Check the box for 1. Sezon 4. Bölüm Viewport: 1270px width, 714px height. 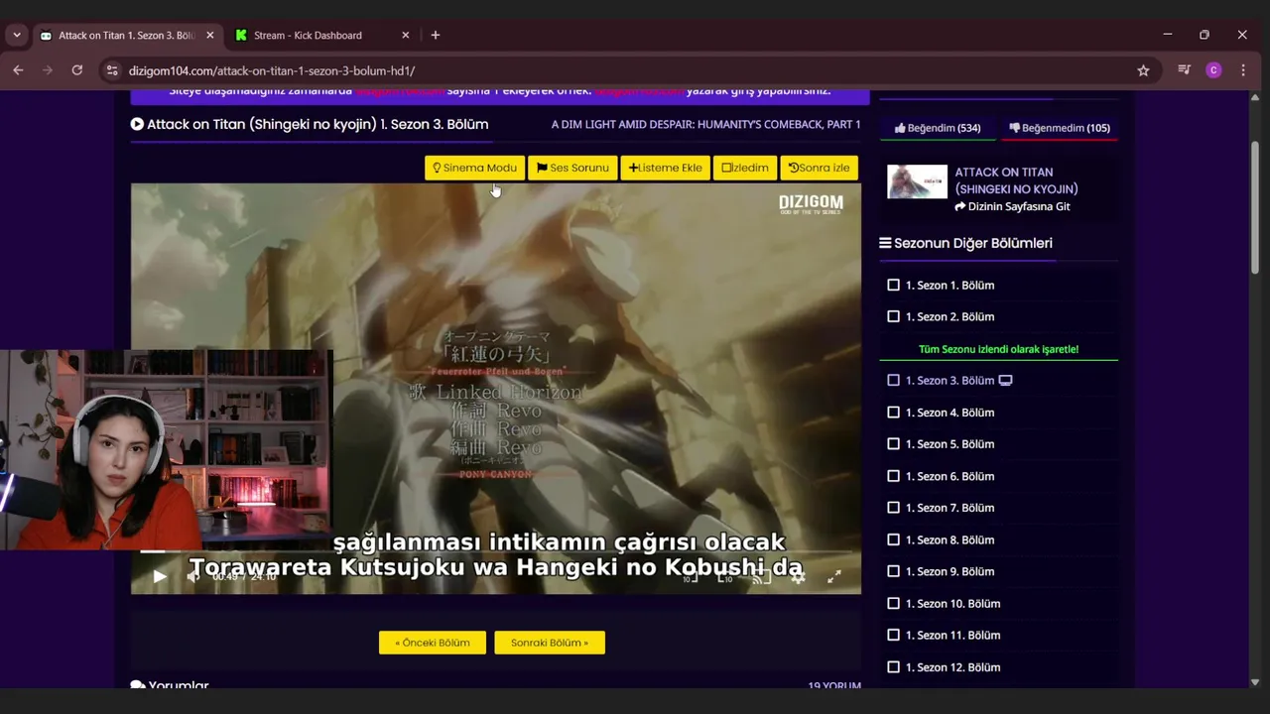(x=893, y=413)
